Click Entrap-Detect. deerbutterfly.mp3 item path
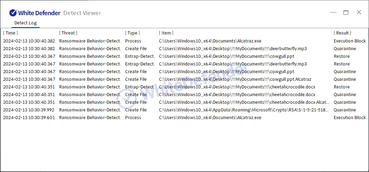The image size is (369, 172). click(x=233, y=64)
